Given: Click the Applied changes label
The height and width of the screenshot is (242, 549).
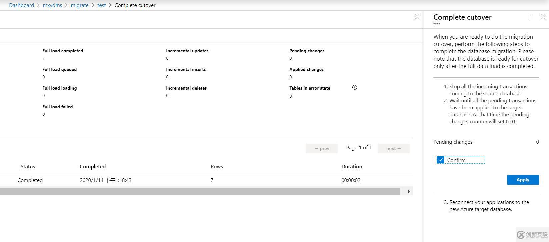Looking at the screenshot, I should point(306,69).
